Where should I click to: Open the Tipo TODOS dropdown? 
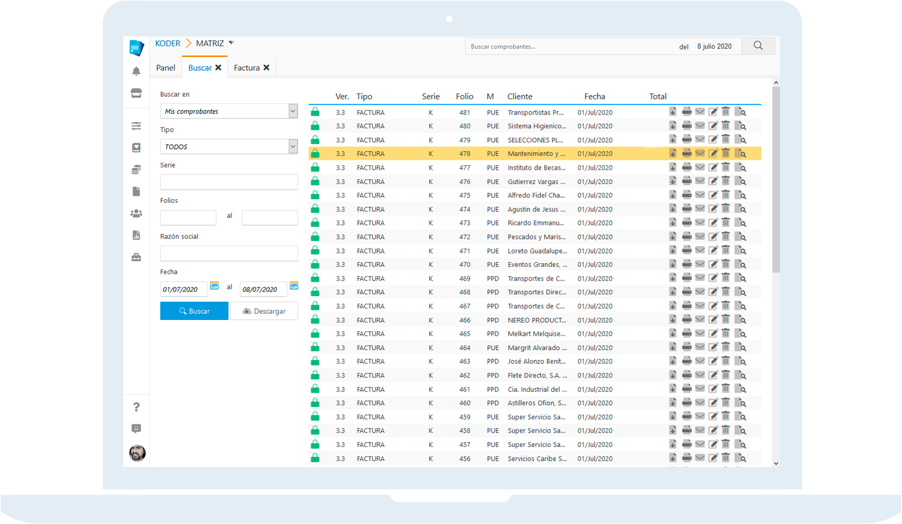(x=229, y=146)
